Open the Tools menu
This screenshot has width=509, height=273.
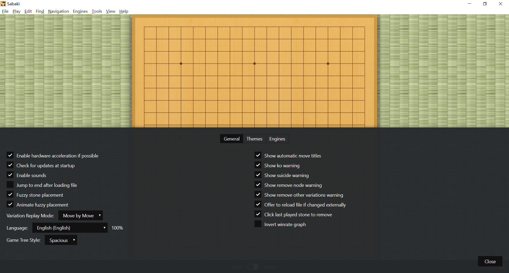(x=96, y=11)
